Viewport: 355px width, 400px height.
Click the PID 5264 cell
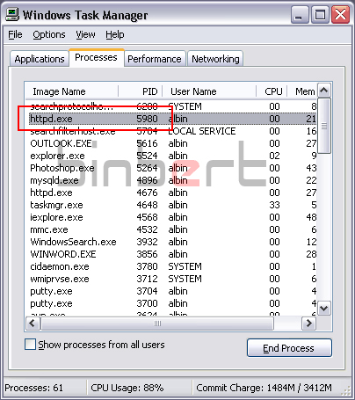tap(147, 168)
